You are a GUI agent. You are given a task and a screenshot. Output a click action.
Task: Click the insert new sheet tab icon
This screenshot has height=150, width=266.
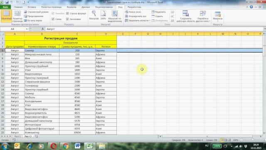pyautogui.click(x=36, y=136)
